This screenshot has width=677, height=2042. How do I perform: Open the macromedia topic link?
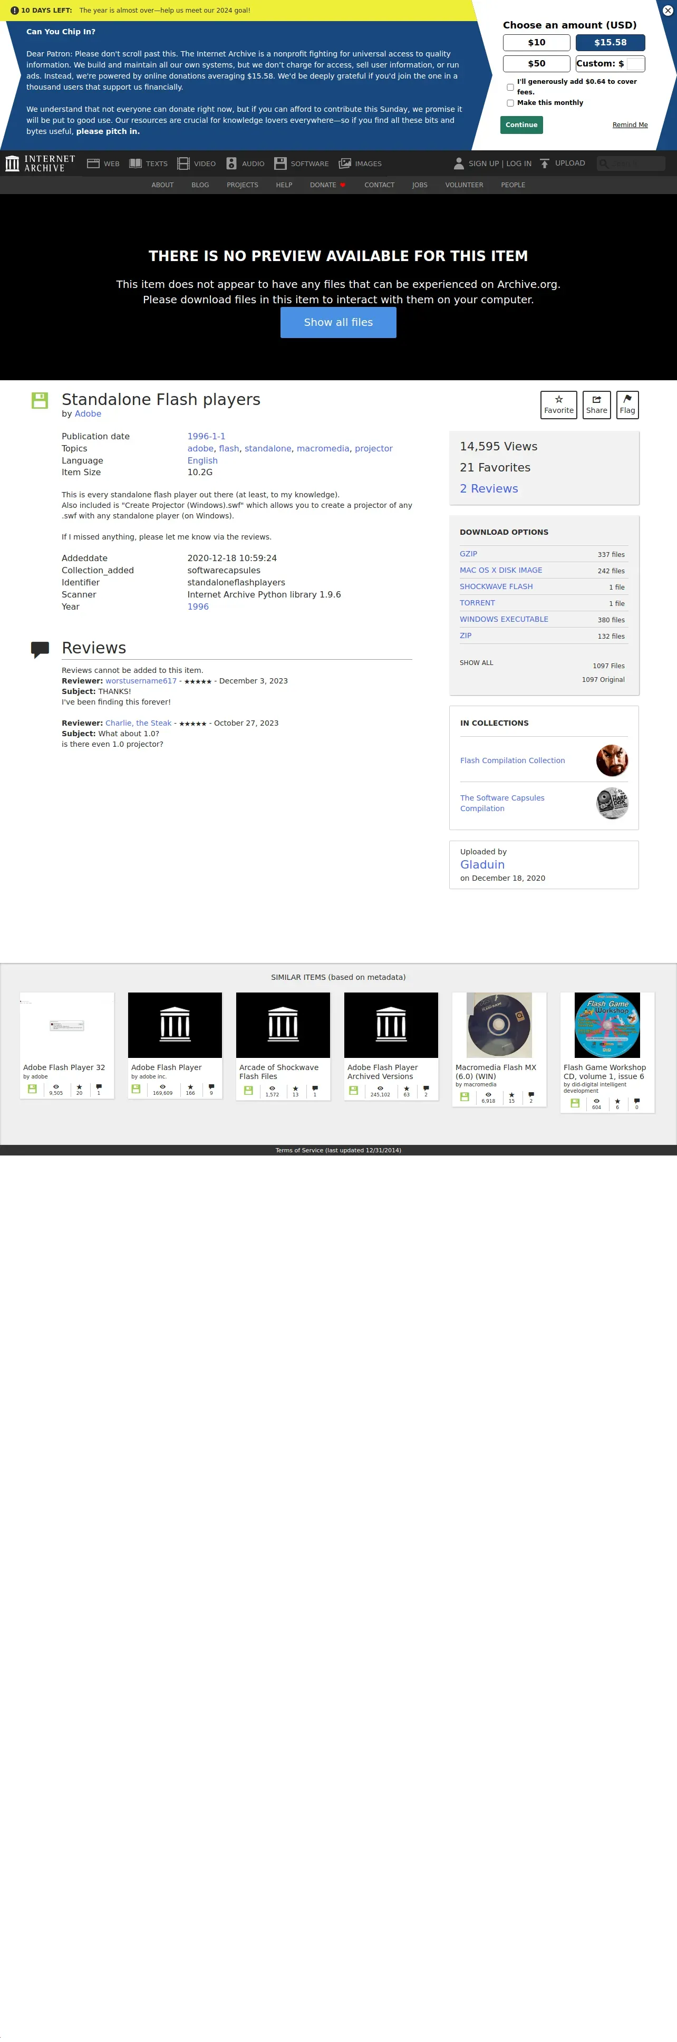tap(323, 449)
